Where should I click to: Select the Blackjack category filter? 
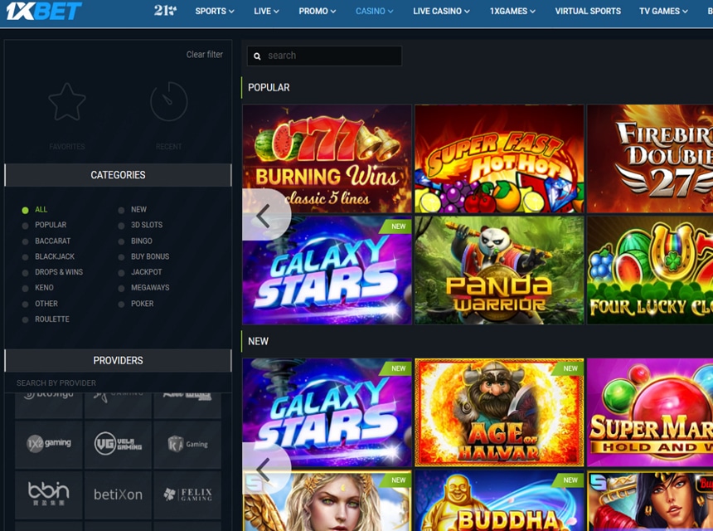coord(54,256)
